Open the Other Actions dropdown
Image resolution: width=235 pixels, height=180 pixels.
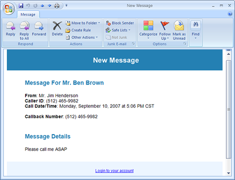pos(82,37)
